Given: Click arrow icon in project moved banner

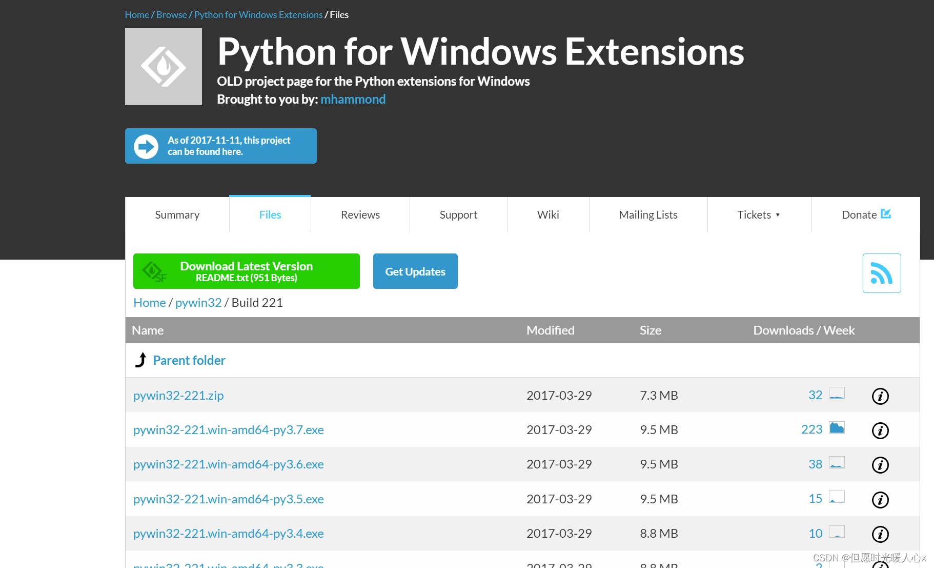Looking at the screenshot, I should [x=146, y=147].
